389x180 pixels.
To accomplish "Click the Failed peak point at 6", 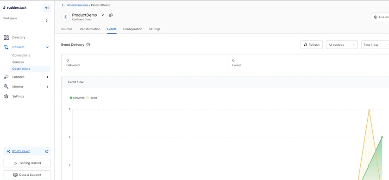I will pos(369,110).
